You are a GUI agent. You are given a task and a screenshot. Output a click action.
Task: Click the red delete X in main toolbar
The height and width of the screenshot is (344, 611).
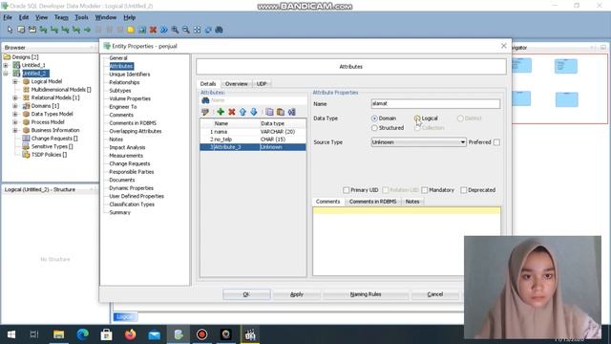[153, 30]
